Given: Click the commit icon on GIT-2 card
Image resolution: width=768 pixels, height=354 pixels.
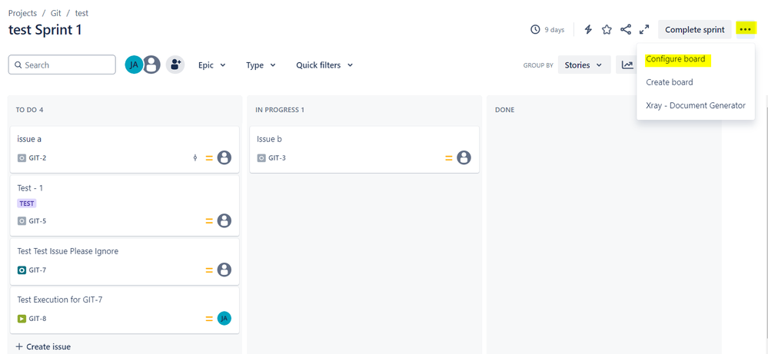Looking at the screenshot, I should point(195,158).
